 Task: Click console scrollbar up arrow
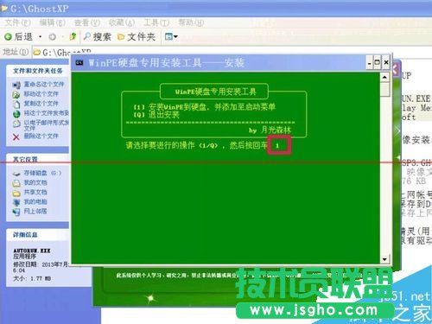(x=384, y=77)
